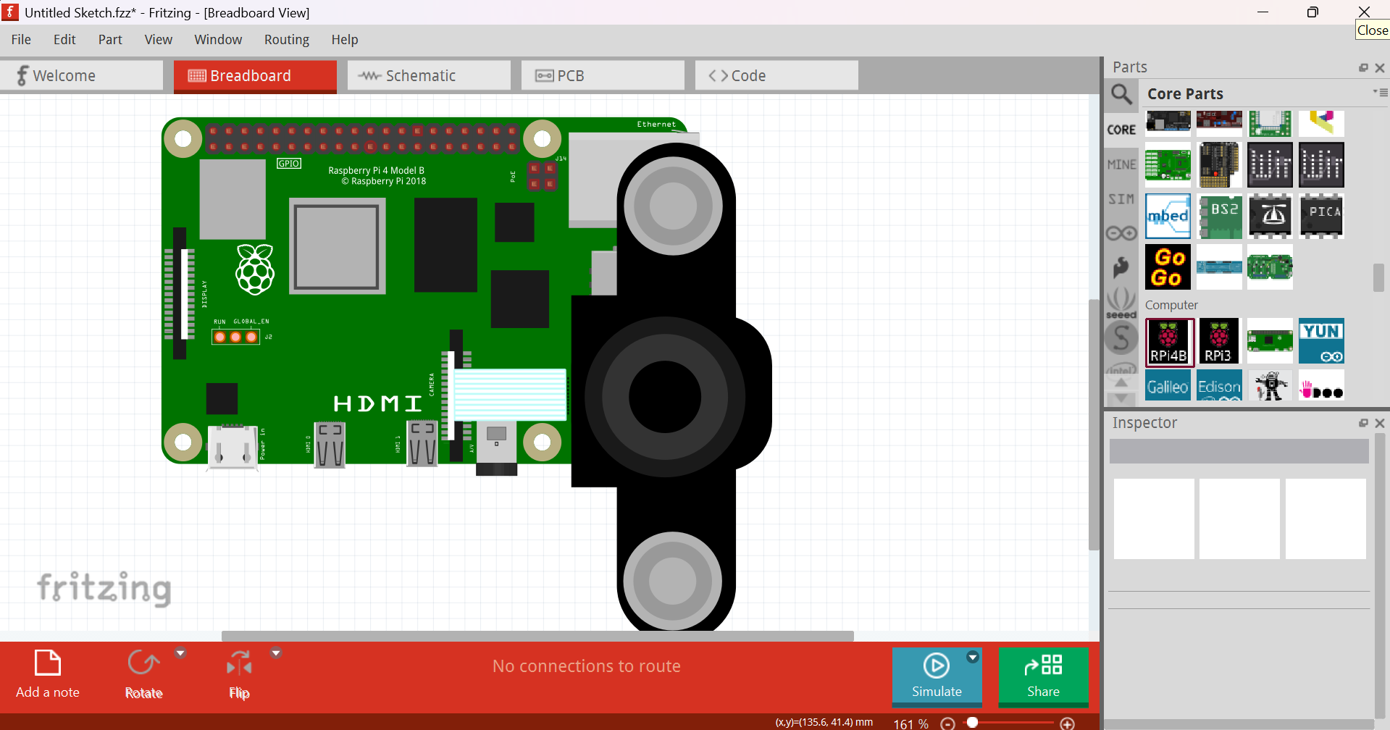Image resolution: width=1390 pixels, height=730 pixels.
Task: Expand the Rotate dropdown arrow
Action: click(180, 653)
